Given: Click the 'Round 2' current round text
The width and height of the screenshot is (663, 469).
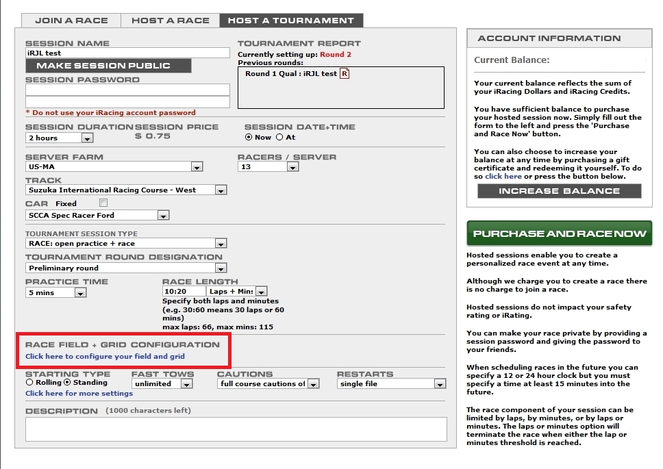Looking at the screenshot, I should 336,54.
